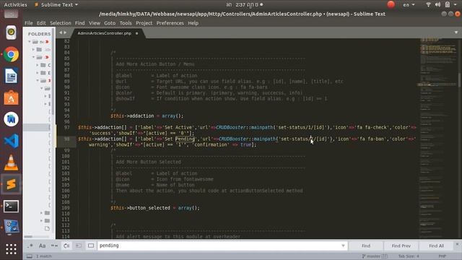Open the View menu
The width and height of the screenshot is (462, 260).
[x=95, y=23]
